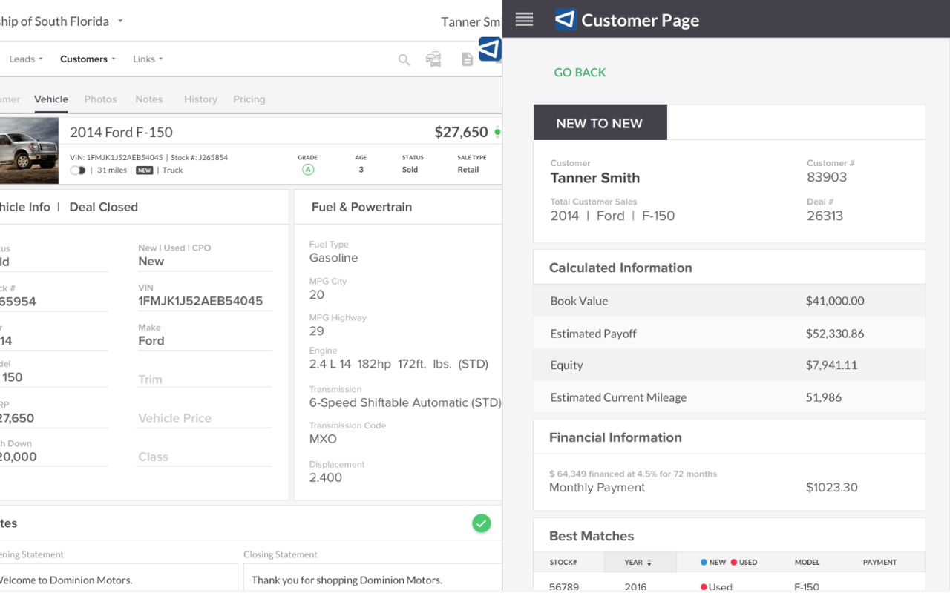Click the GO BACK link
The height and width of the screenshot is (593, 950).
click(580, 73)
